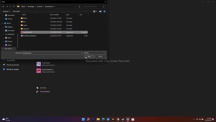Switch to Settings app on taskbar
Viewport: 216px width, 122px height.
(x=128, y=119)
